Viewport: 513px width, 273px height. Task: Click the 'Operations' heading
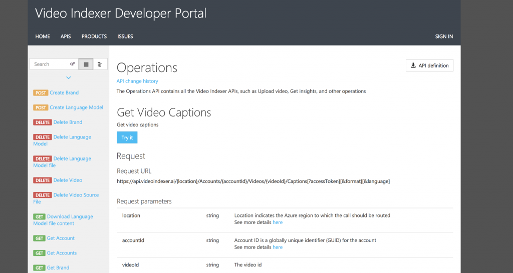147,67
